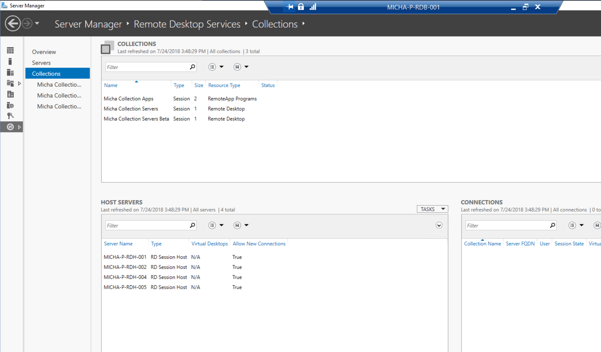Image resolution: width=601 pixels, height=352 pixels.
Task: Click Collections save query icon
Action: (237, 67)
